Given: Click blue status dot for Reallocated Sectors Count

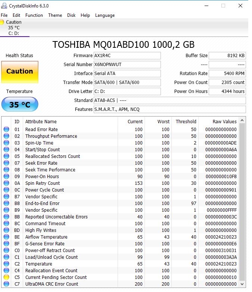Looking at the screenshot, I should pos(6,156).
